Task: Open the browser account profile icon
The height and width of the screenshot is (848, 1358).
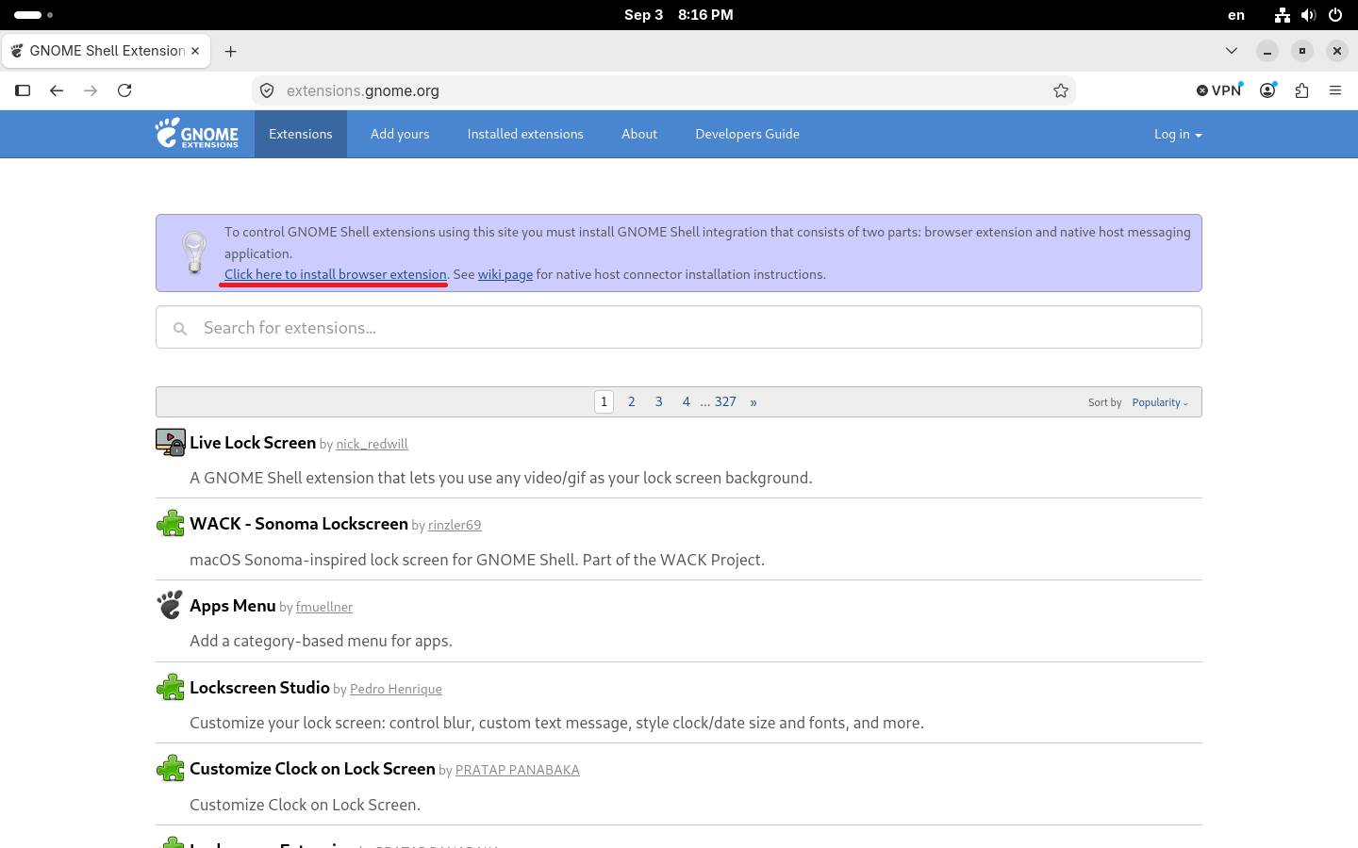Action: tap(1268, 90)
